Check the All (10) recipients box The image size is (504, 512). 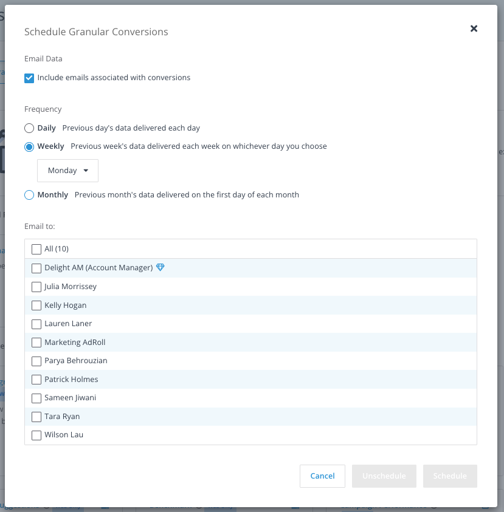[36, 249]
